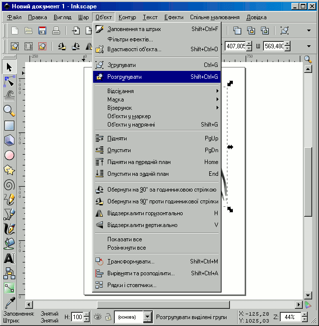The image size is (319, 326).
Task: Click color management icon at bottom right
Action: coord(308,305)
